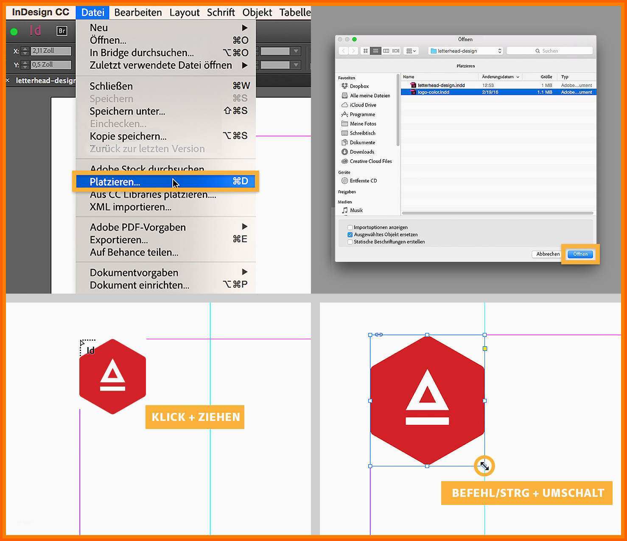This screenshot has height=541, width=627.
Task: Expand Zuletzt verwendete Datei öffnen submenu
Action: pos(245,65)
